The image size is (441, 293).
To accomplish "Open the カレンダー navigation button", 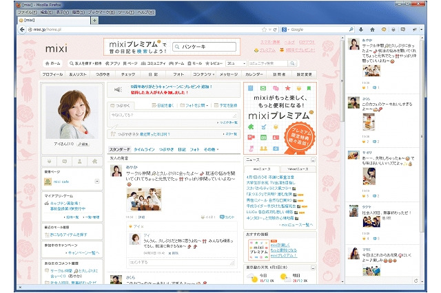I will (254, 74).
